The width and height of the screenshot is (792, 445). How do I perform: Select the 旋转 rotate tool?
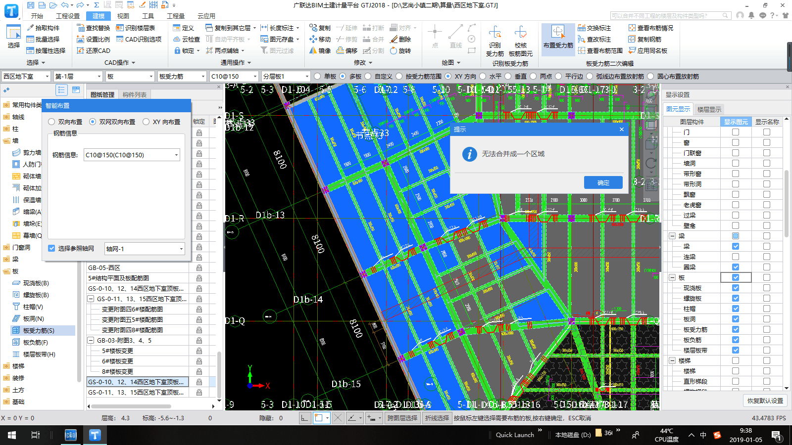[400, 50]
